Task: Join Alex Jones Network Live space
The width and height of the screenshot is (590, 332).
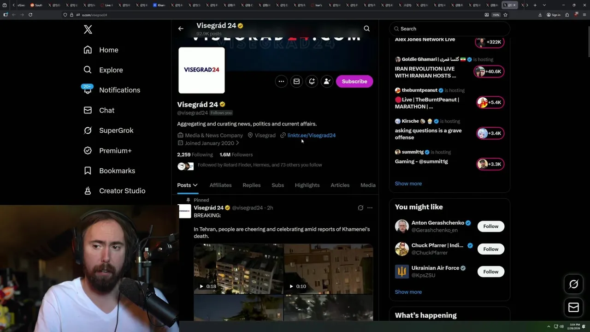Action: click(425, 40)
